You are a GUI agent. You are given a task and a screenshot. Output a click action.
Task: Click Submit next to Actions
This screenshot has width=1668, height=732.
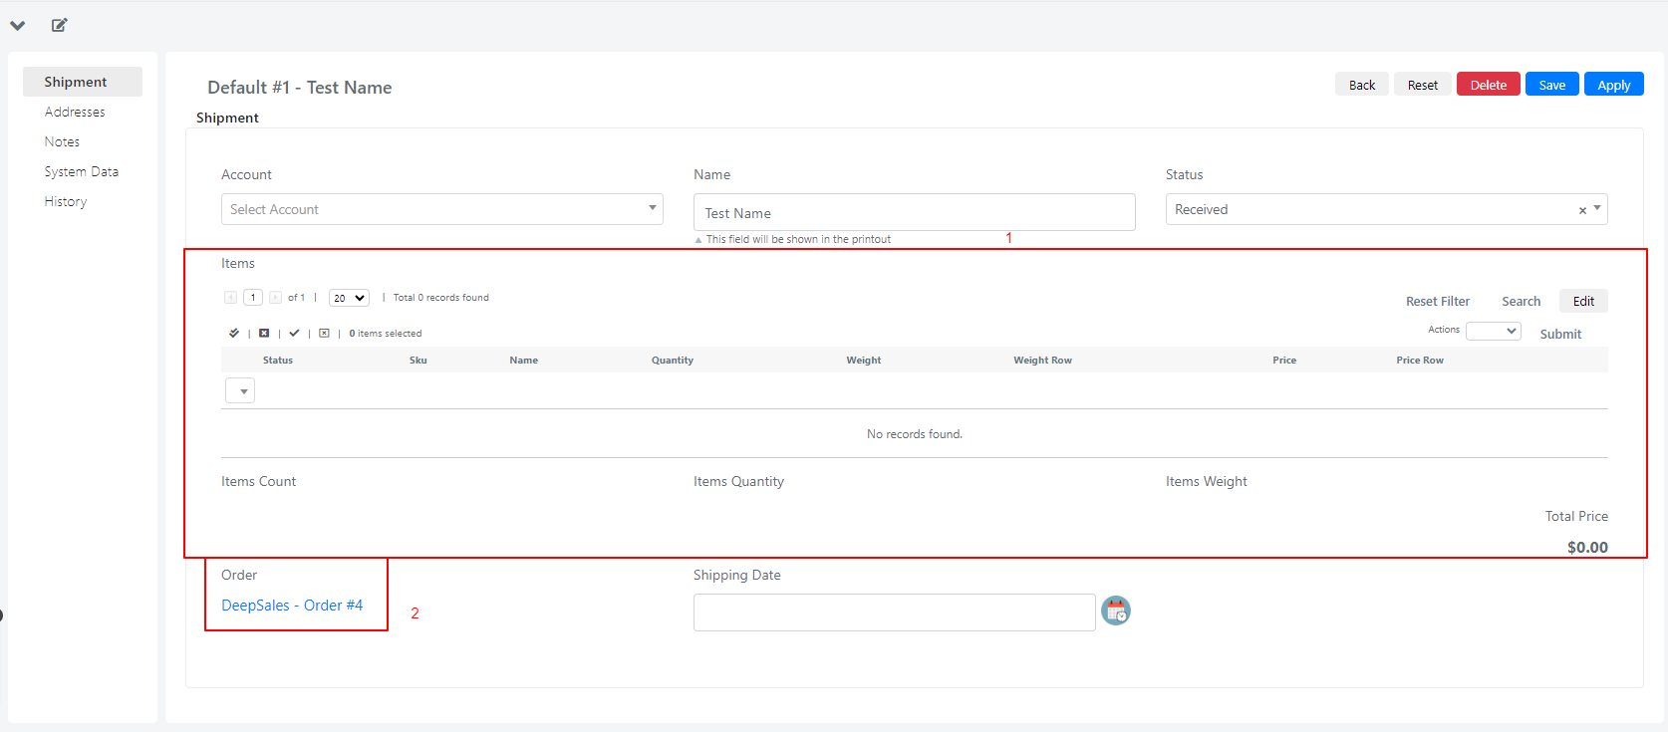coord(1560,334)
